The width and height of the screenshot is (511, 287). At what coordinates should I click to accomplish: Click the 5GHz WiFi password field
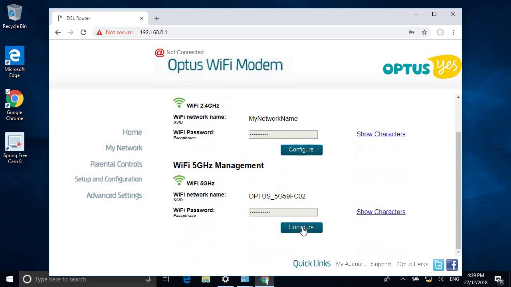point(283,212)
